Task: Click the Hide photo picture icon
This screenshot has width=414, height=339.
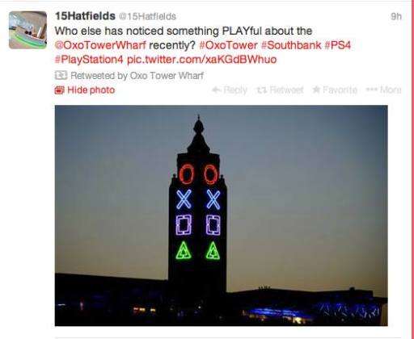Action: click(59, 90)
